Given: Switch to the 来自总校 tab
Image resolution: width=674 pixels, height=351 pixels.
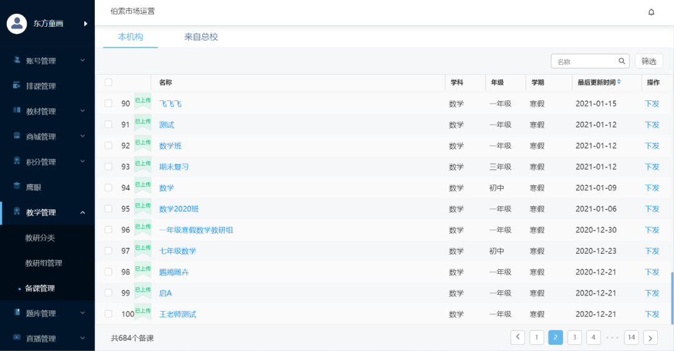Looking at the screenshot, I should click(x=201, y=37).
